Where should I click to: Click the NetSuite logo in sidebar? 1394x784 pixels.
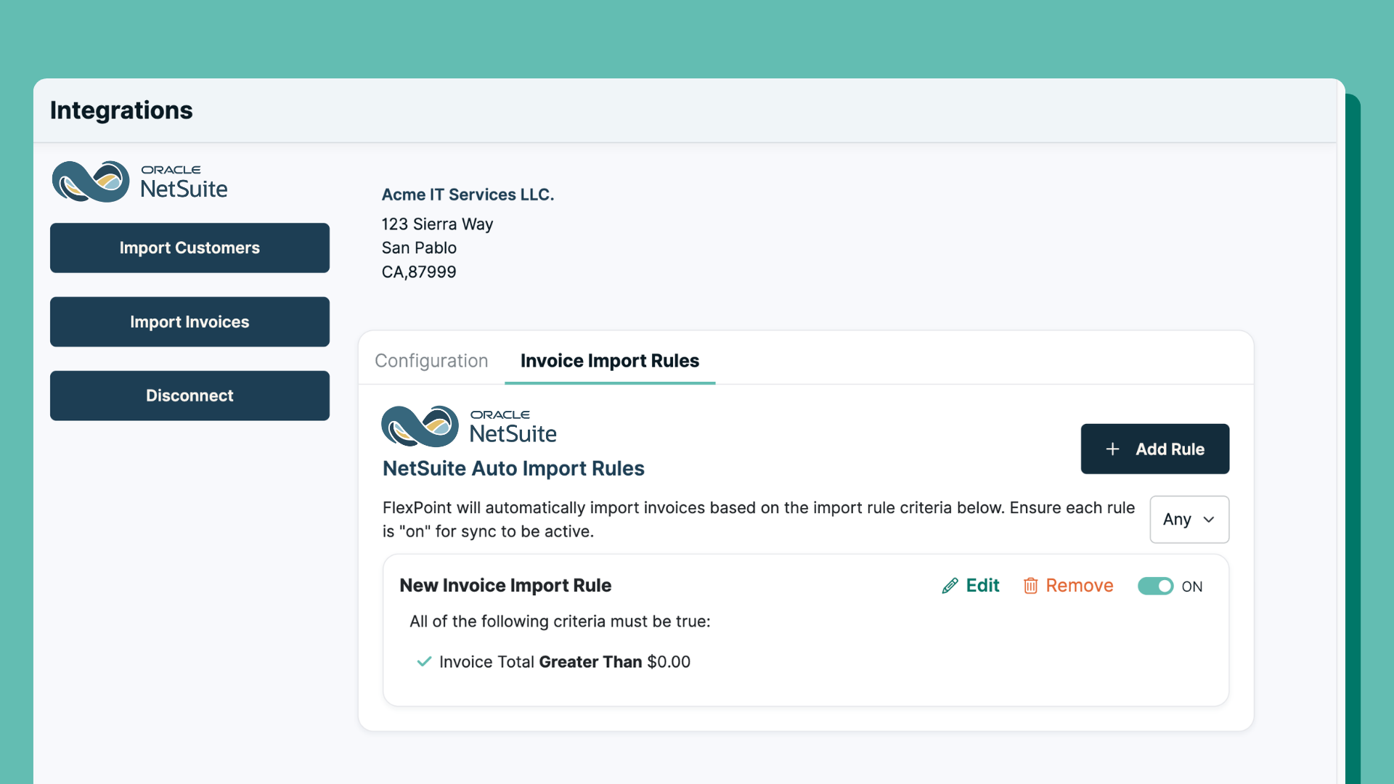click(x=139, y=181)
